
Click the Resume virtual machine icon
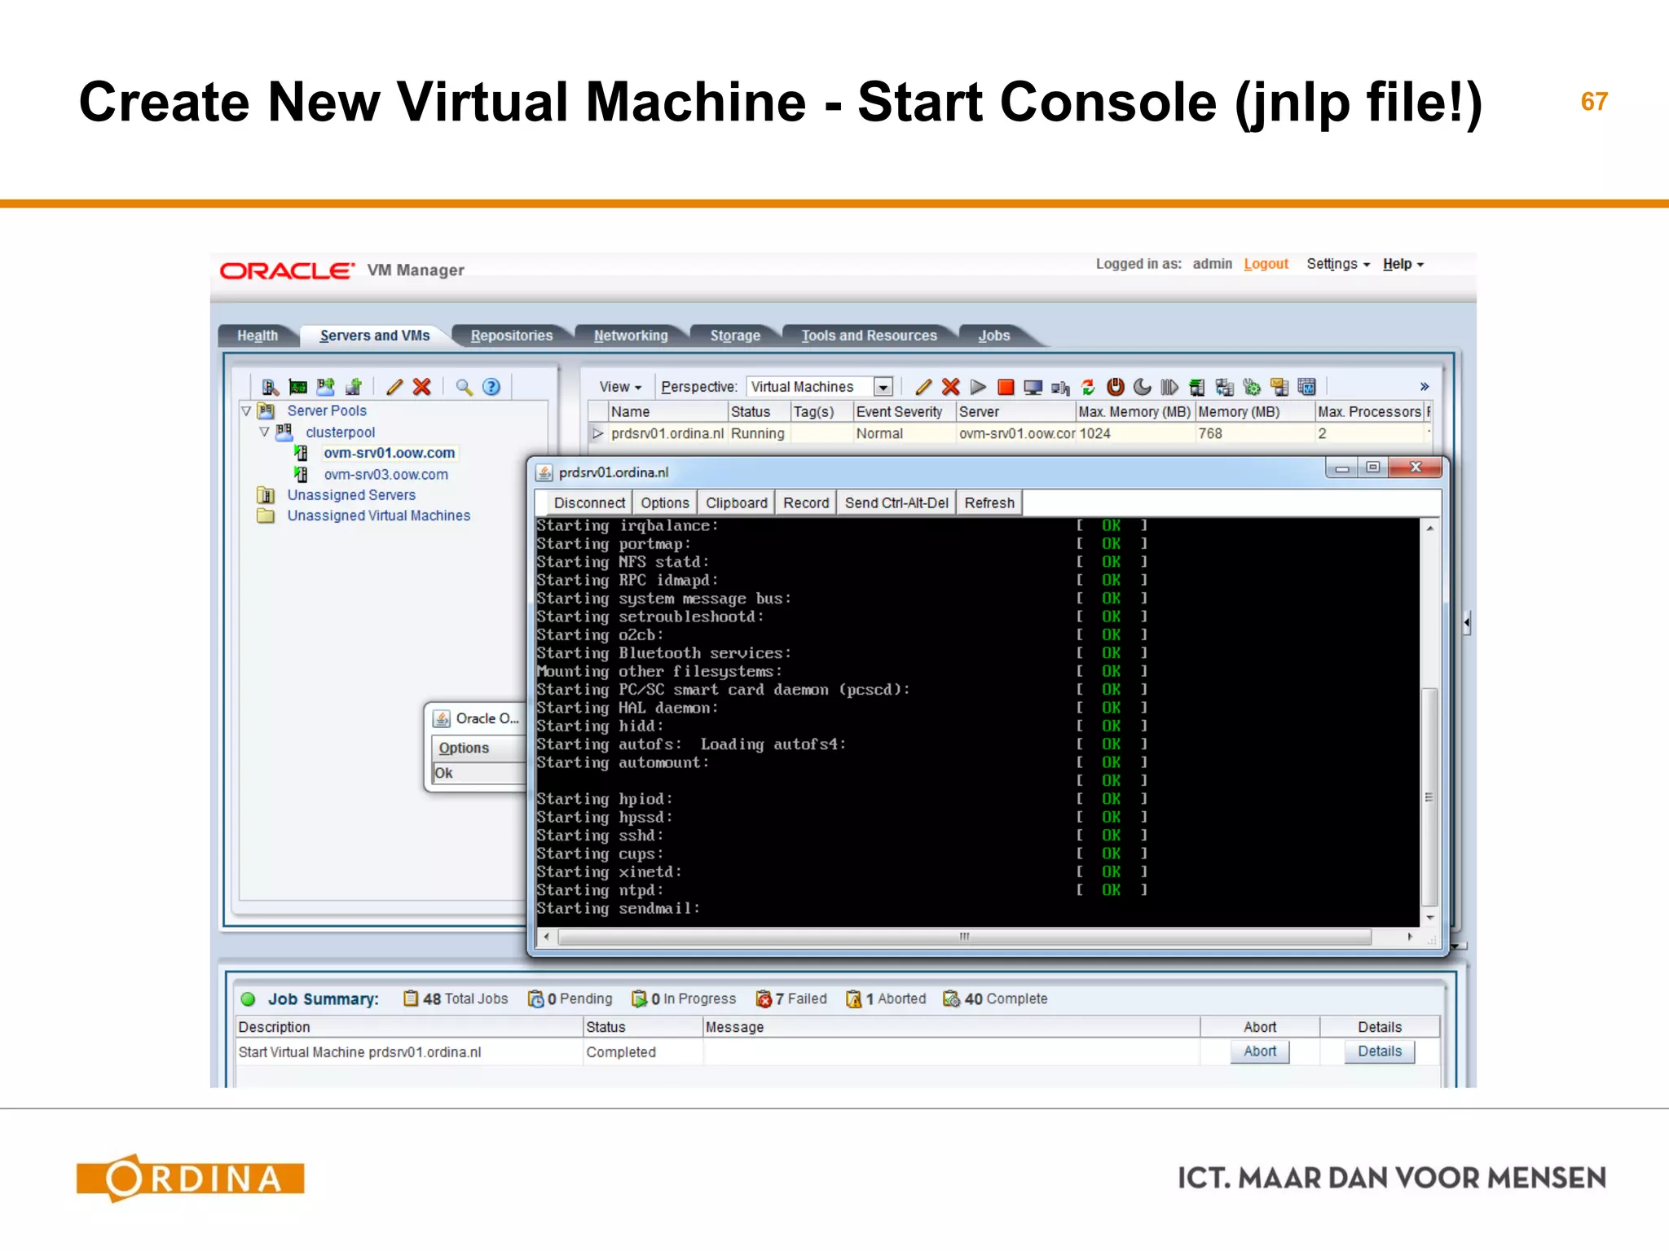pyautogui.click(x=1169, y=387)
